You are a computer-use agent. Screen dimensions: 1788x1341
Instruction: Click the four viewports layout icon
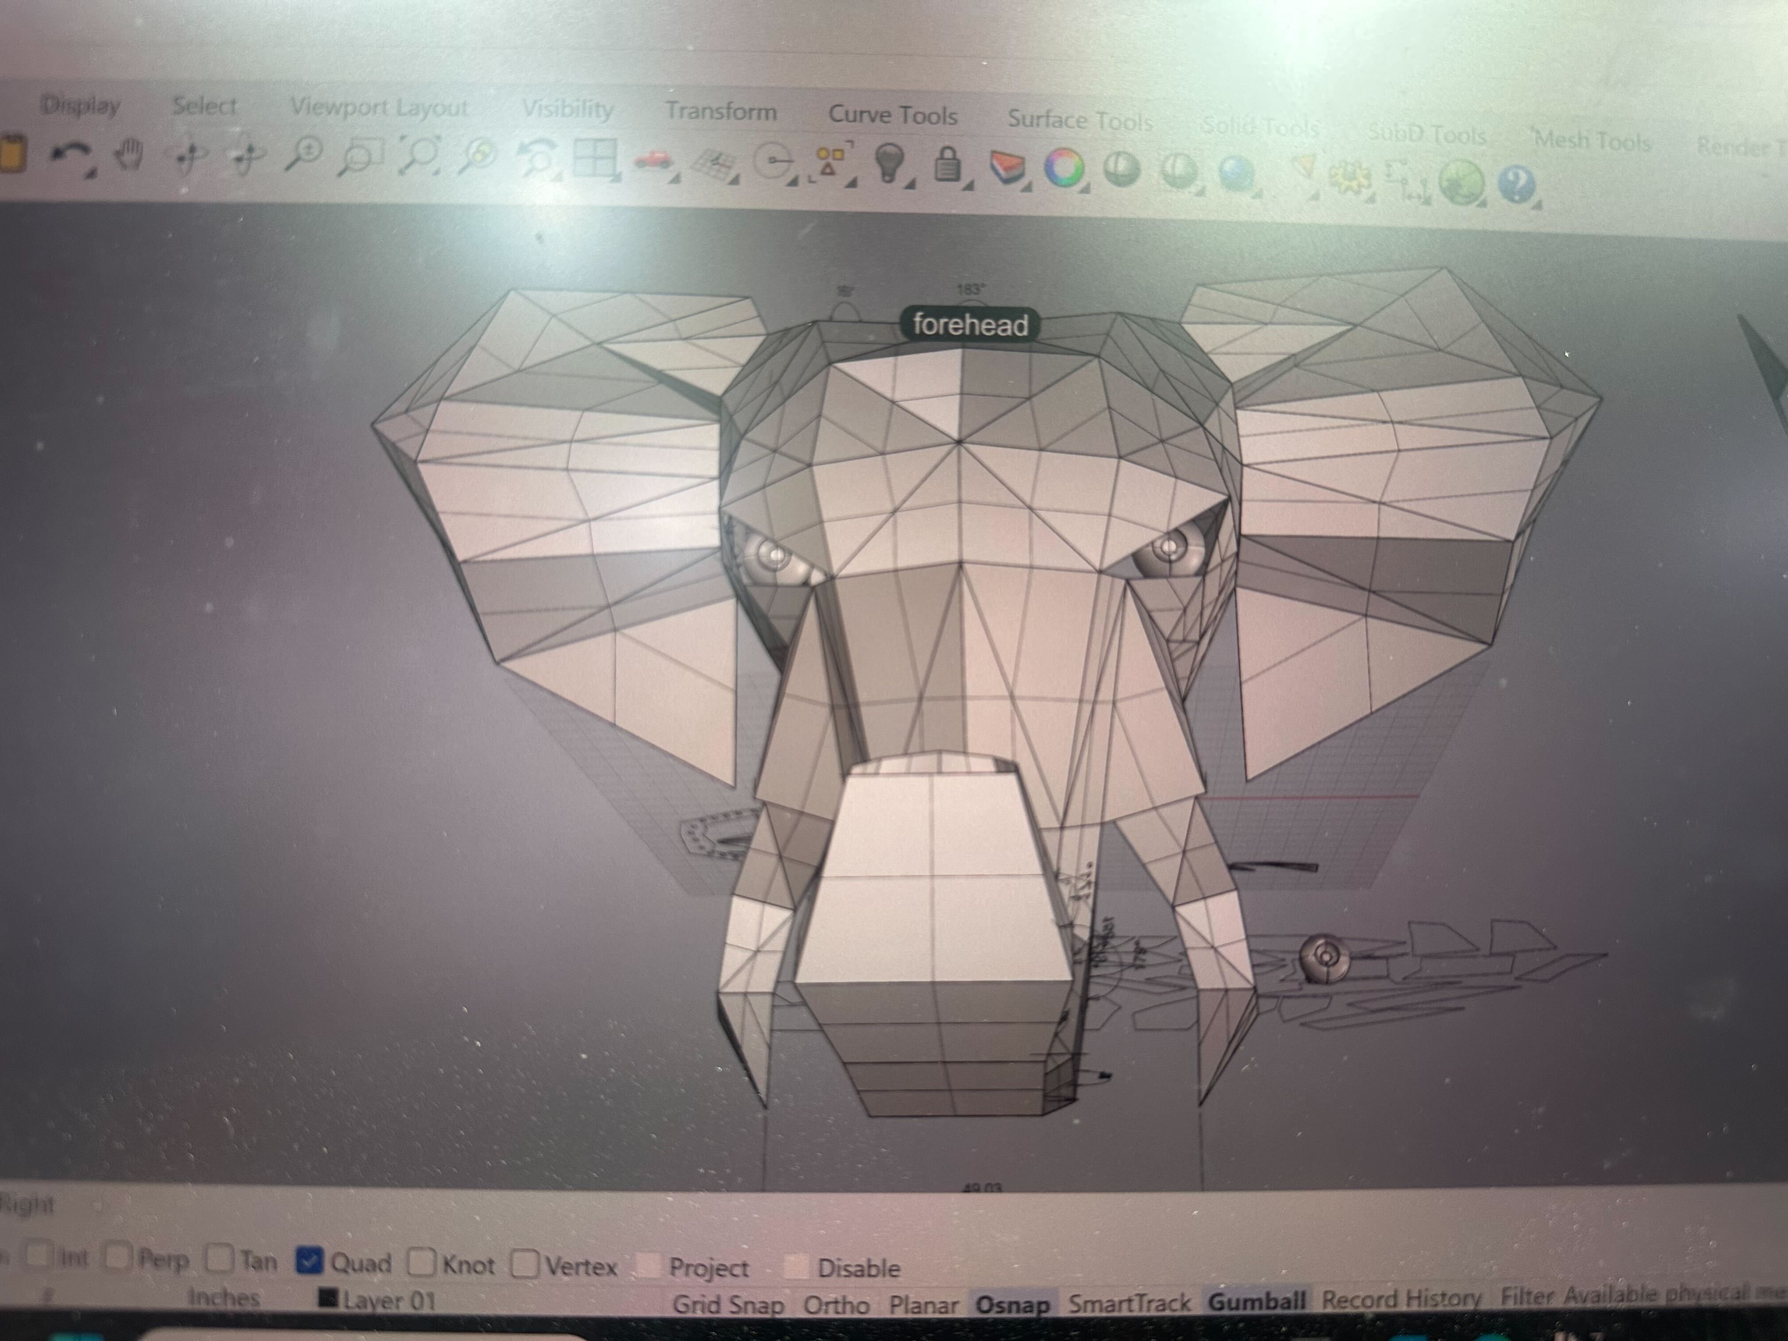coord(594,158)
